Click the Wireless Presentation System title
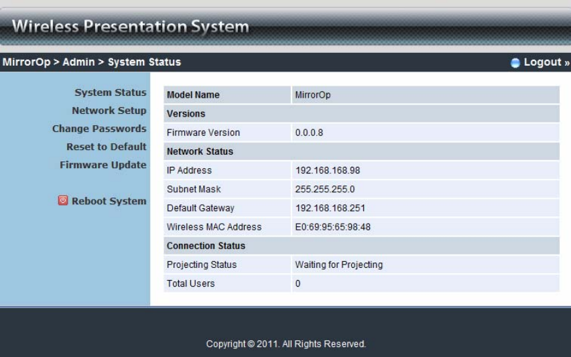The image size is (571, 357). click(131, 27)
